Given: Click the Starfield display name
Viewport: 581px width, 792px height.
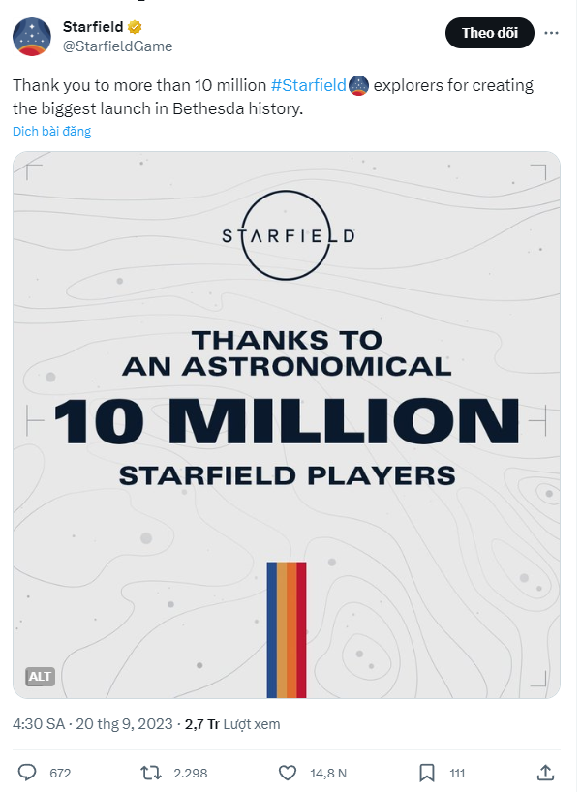Looking at the screenshot, I should [93, 27].
